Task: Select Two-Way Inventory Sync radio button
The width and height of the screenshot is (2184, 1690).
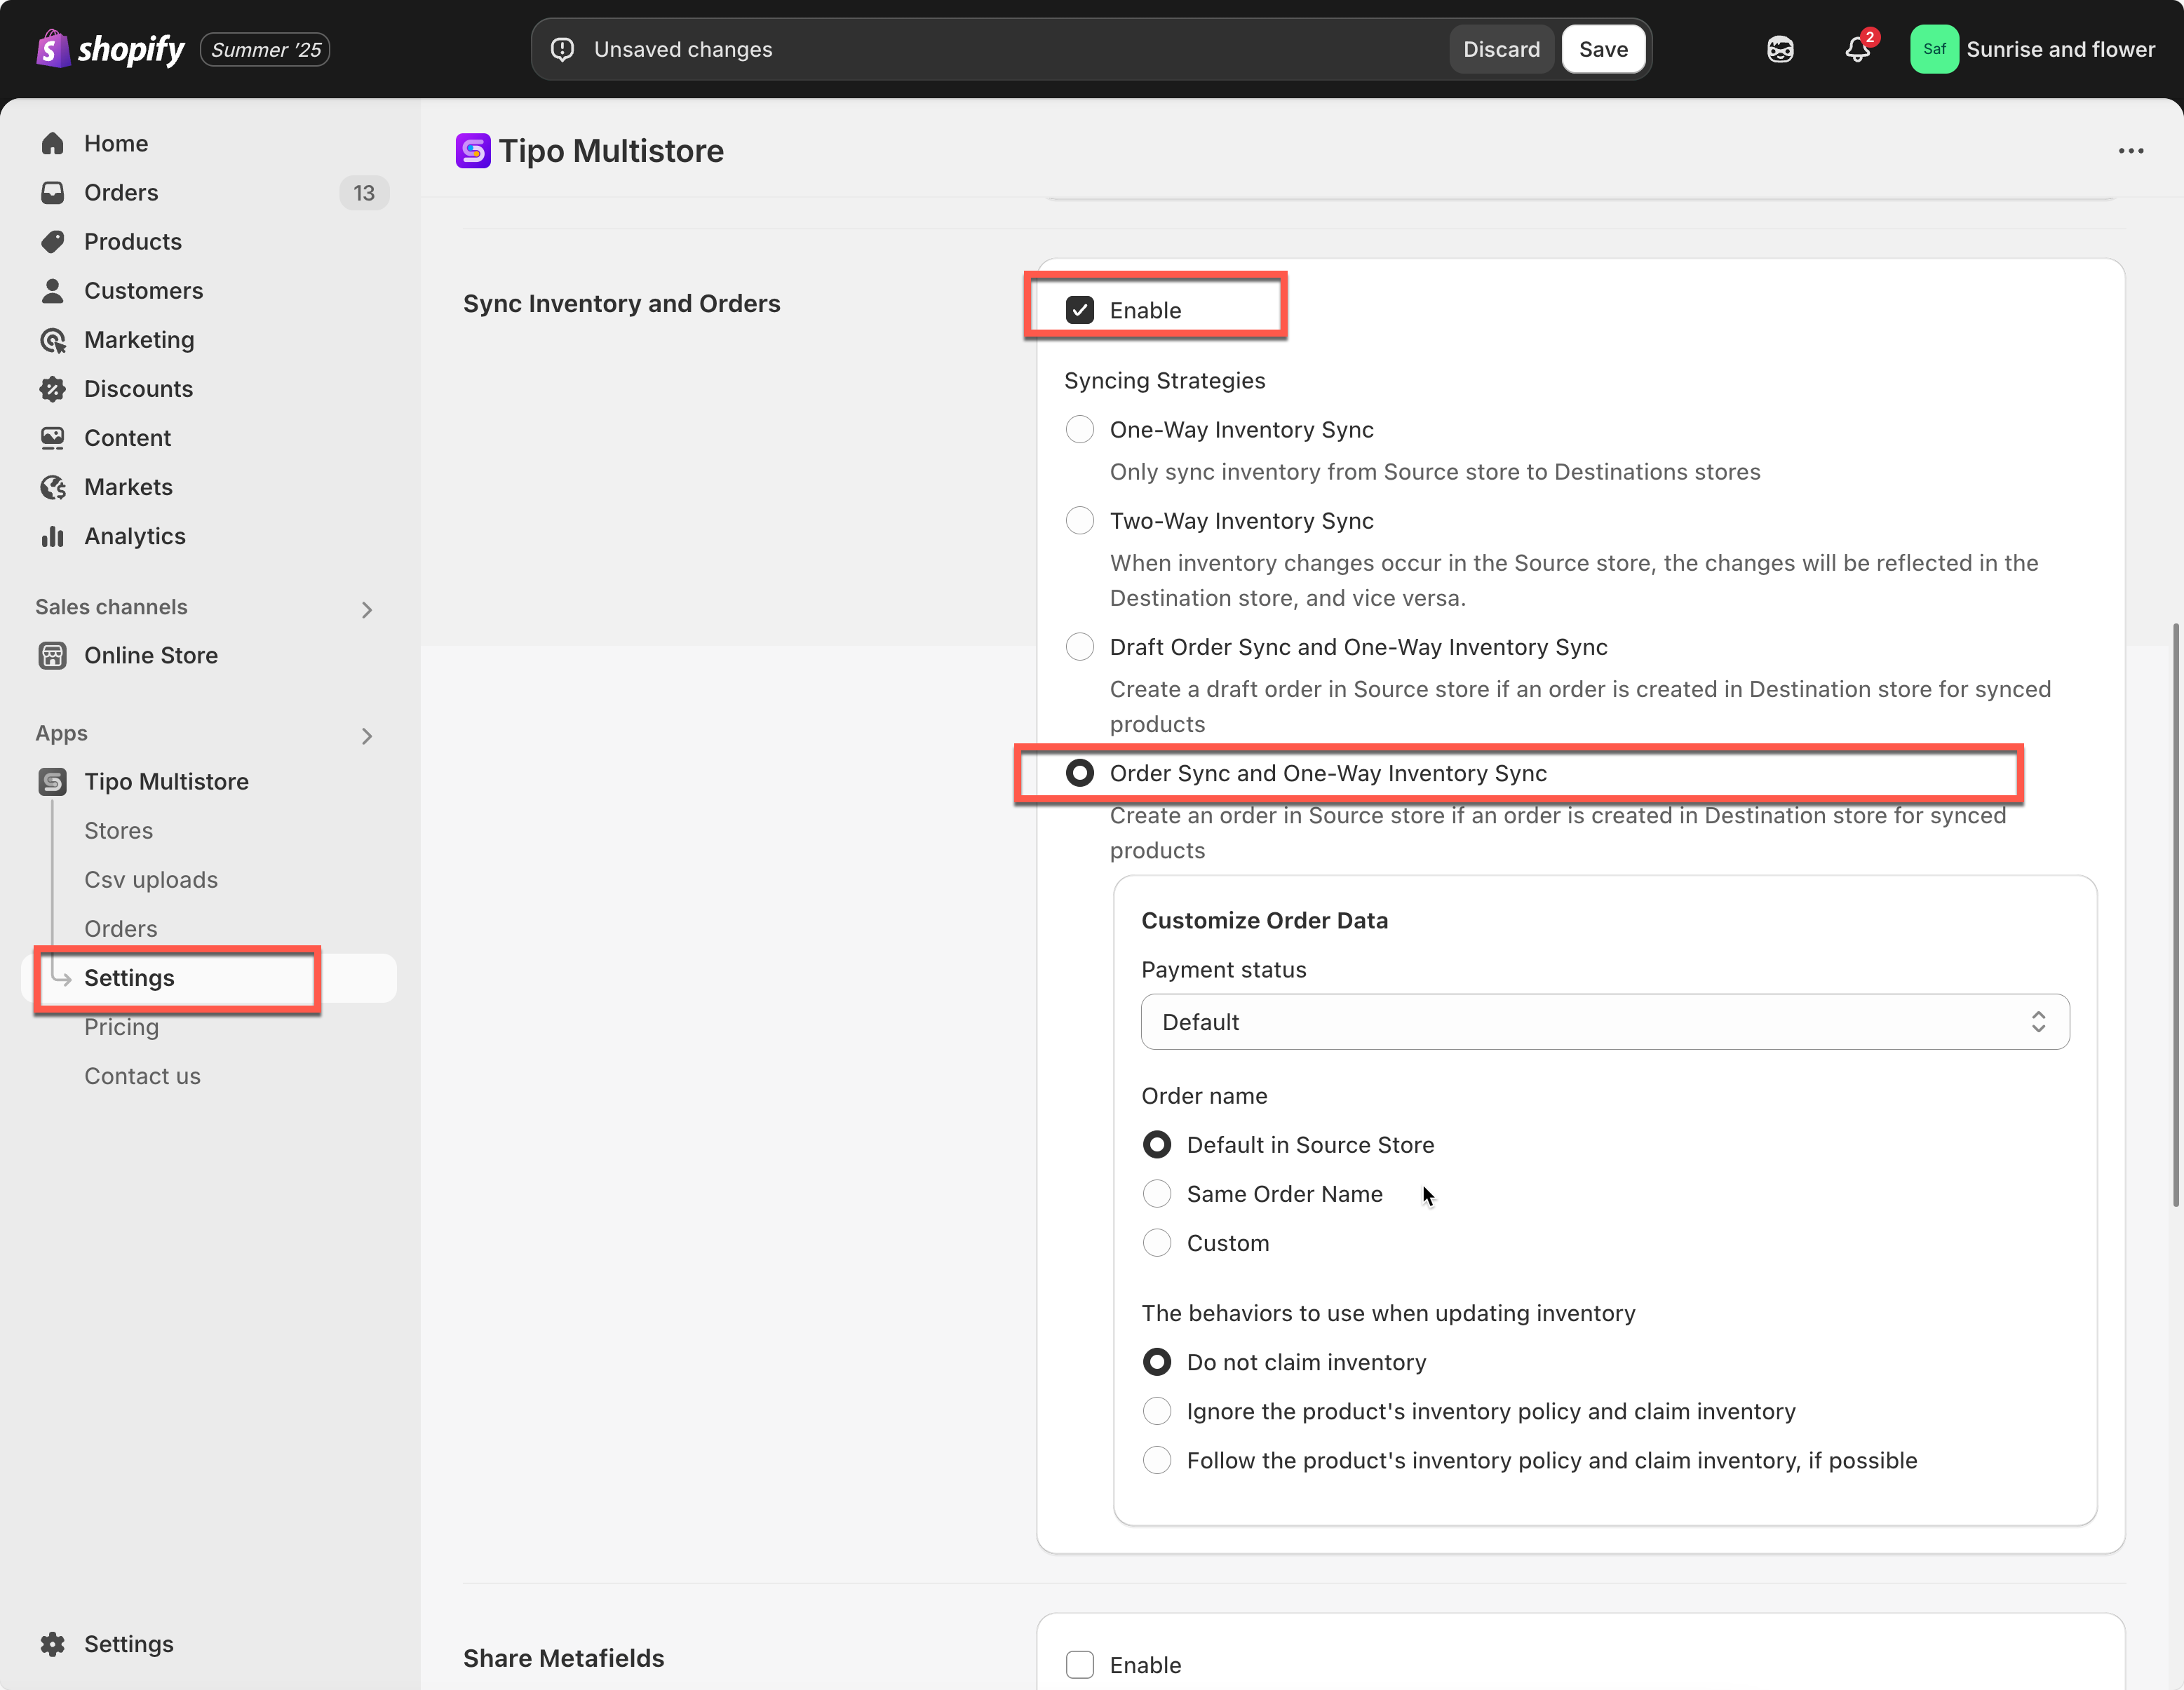Action: point(1080,521)
